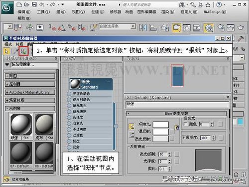Undo the last action in title bar

tap(42, 4)
